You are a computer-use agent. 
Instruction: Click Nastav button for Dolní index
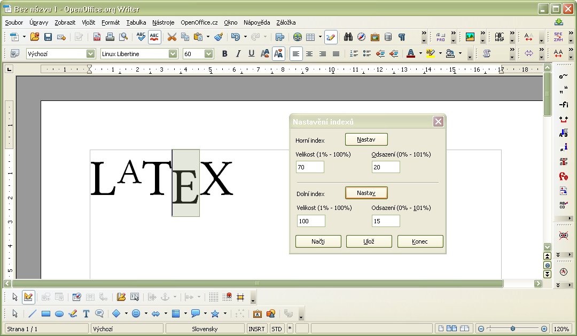pyautogui.click(x=366, y=193)
